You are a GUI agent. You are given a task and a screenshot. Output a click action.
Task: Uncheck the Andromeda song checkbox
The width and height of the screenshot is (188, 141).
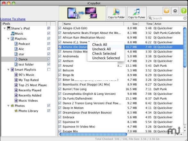pyautogui.click(x=60, y=56)
